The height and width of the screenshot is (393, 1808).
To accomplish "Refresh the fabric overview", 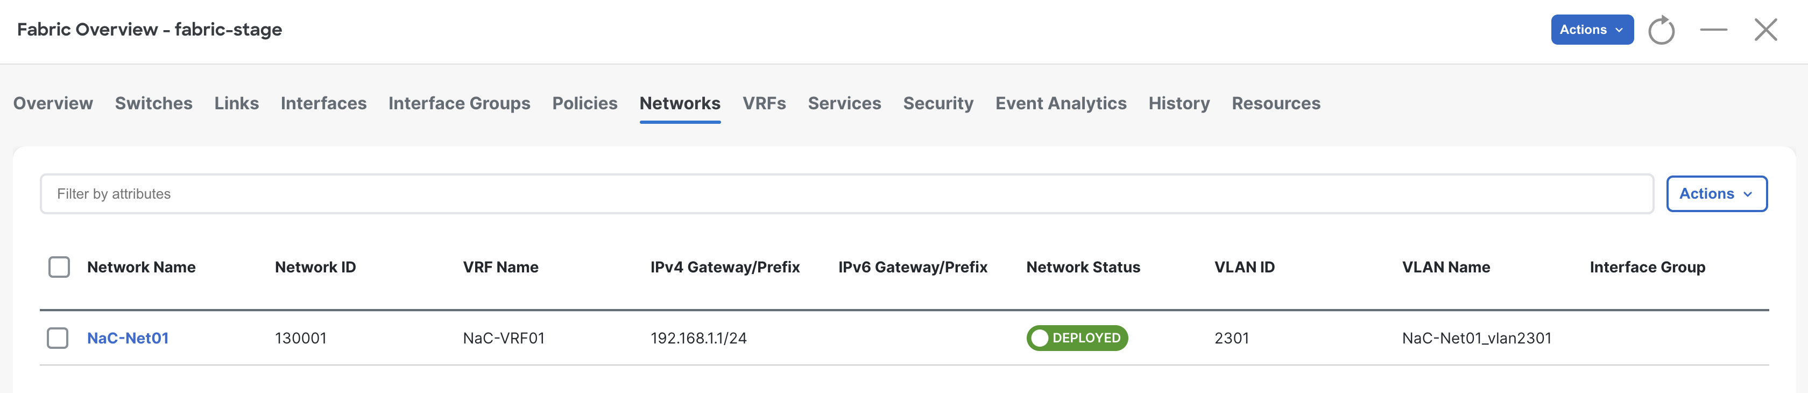I will pyautogui.click(x=1661, y=30).
